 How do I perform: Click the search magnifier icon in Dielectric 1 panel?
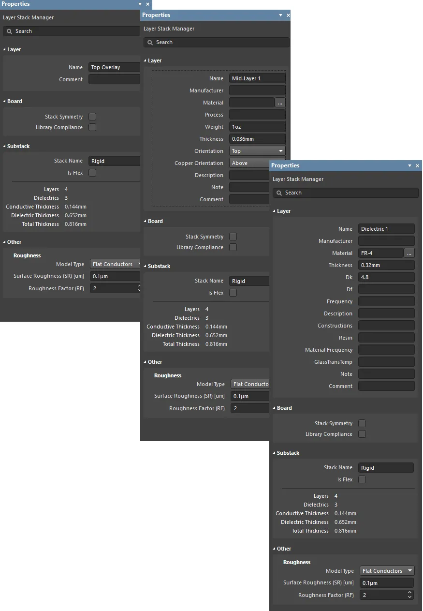click(x=279, y=193)
